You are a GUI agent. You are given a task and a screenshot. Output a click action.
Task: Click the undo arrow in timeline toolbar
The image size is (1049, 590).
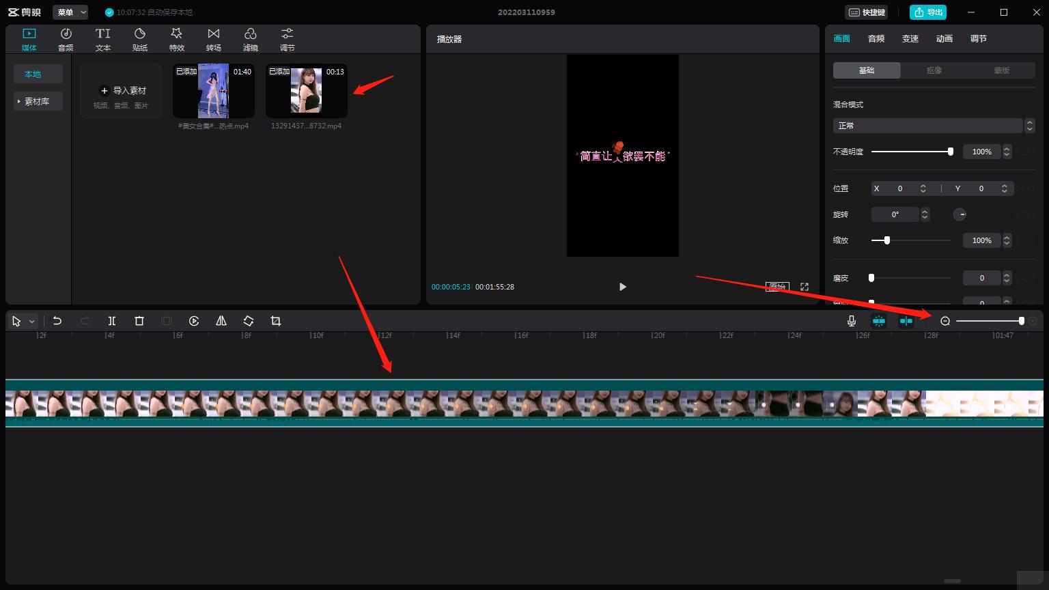click(x=57, y=321)
